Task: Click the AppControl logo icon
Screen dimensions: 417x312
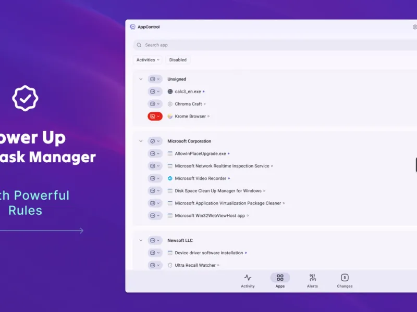Action: tap(133, 27)
